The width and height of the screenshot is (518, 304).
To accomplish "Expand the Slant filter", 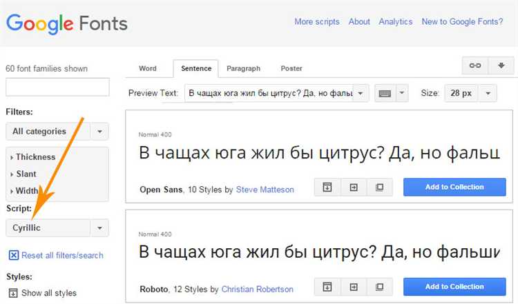I will coord(23,174).
